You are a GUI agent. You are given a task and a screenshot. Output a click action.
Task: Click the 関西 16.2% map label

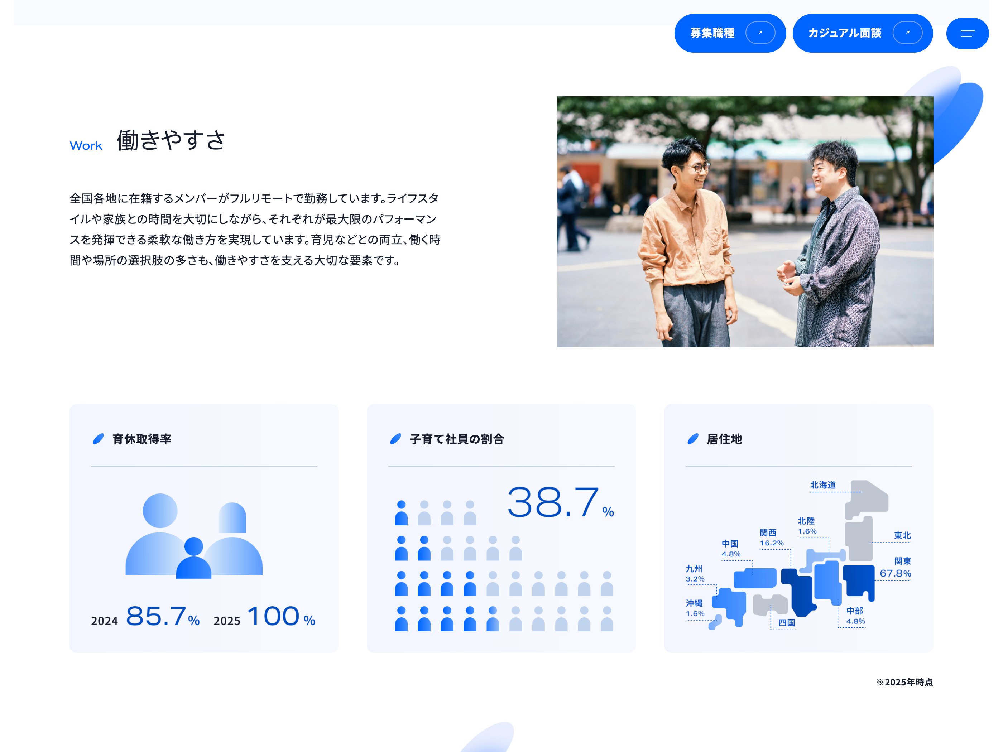point(771,538)
